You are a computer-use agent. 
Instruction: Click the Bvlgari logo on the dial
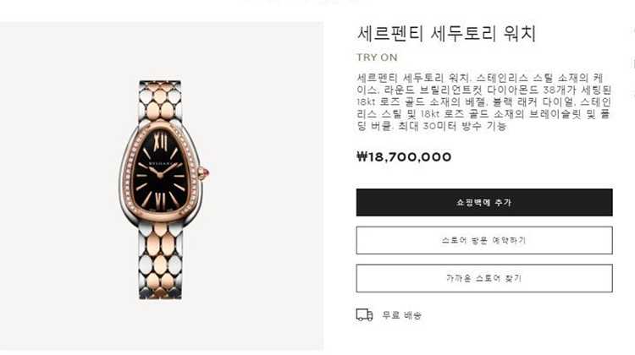pyautogui.click(x=160, y=164)
